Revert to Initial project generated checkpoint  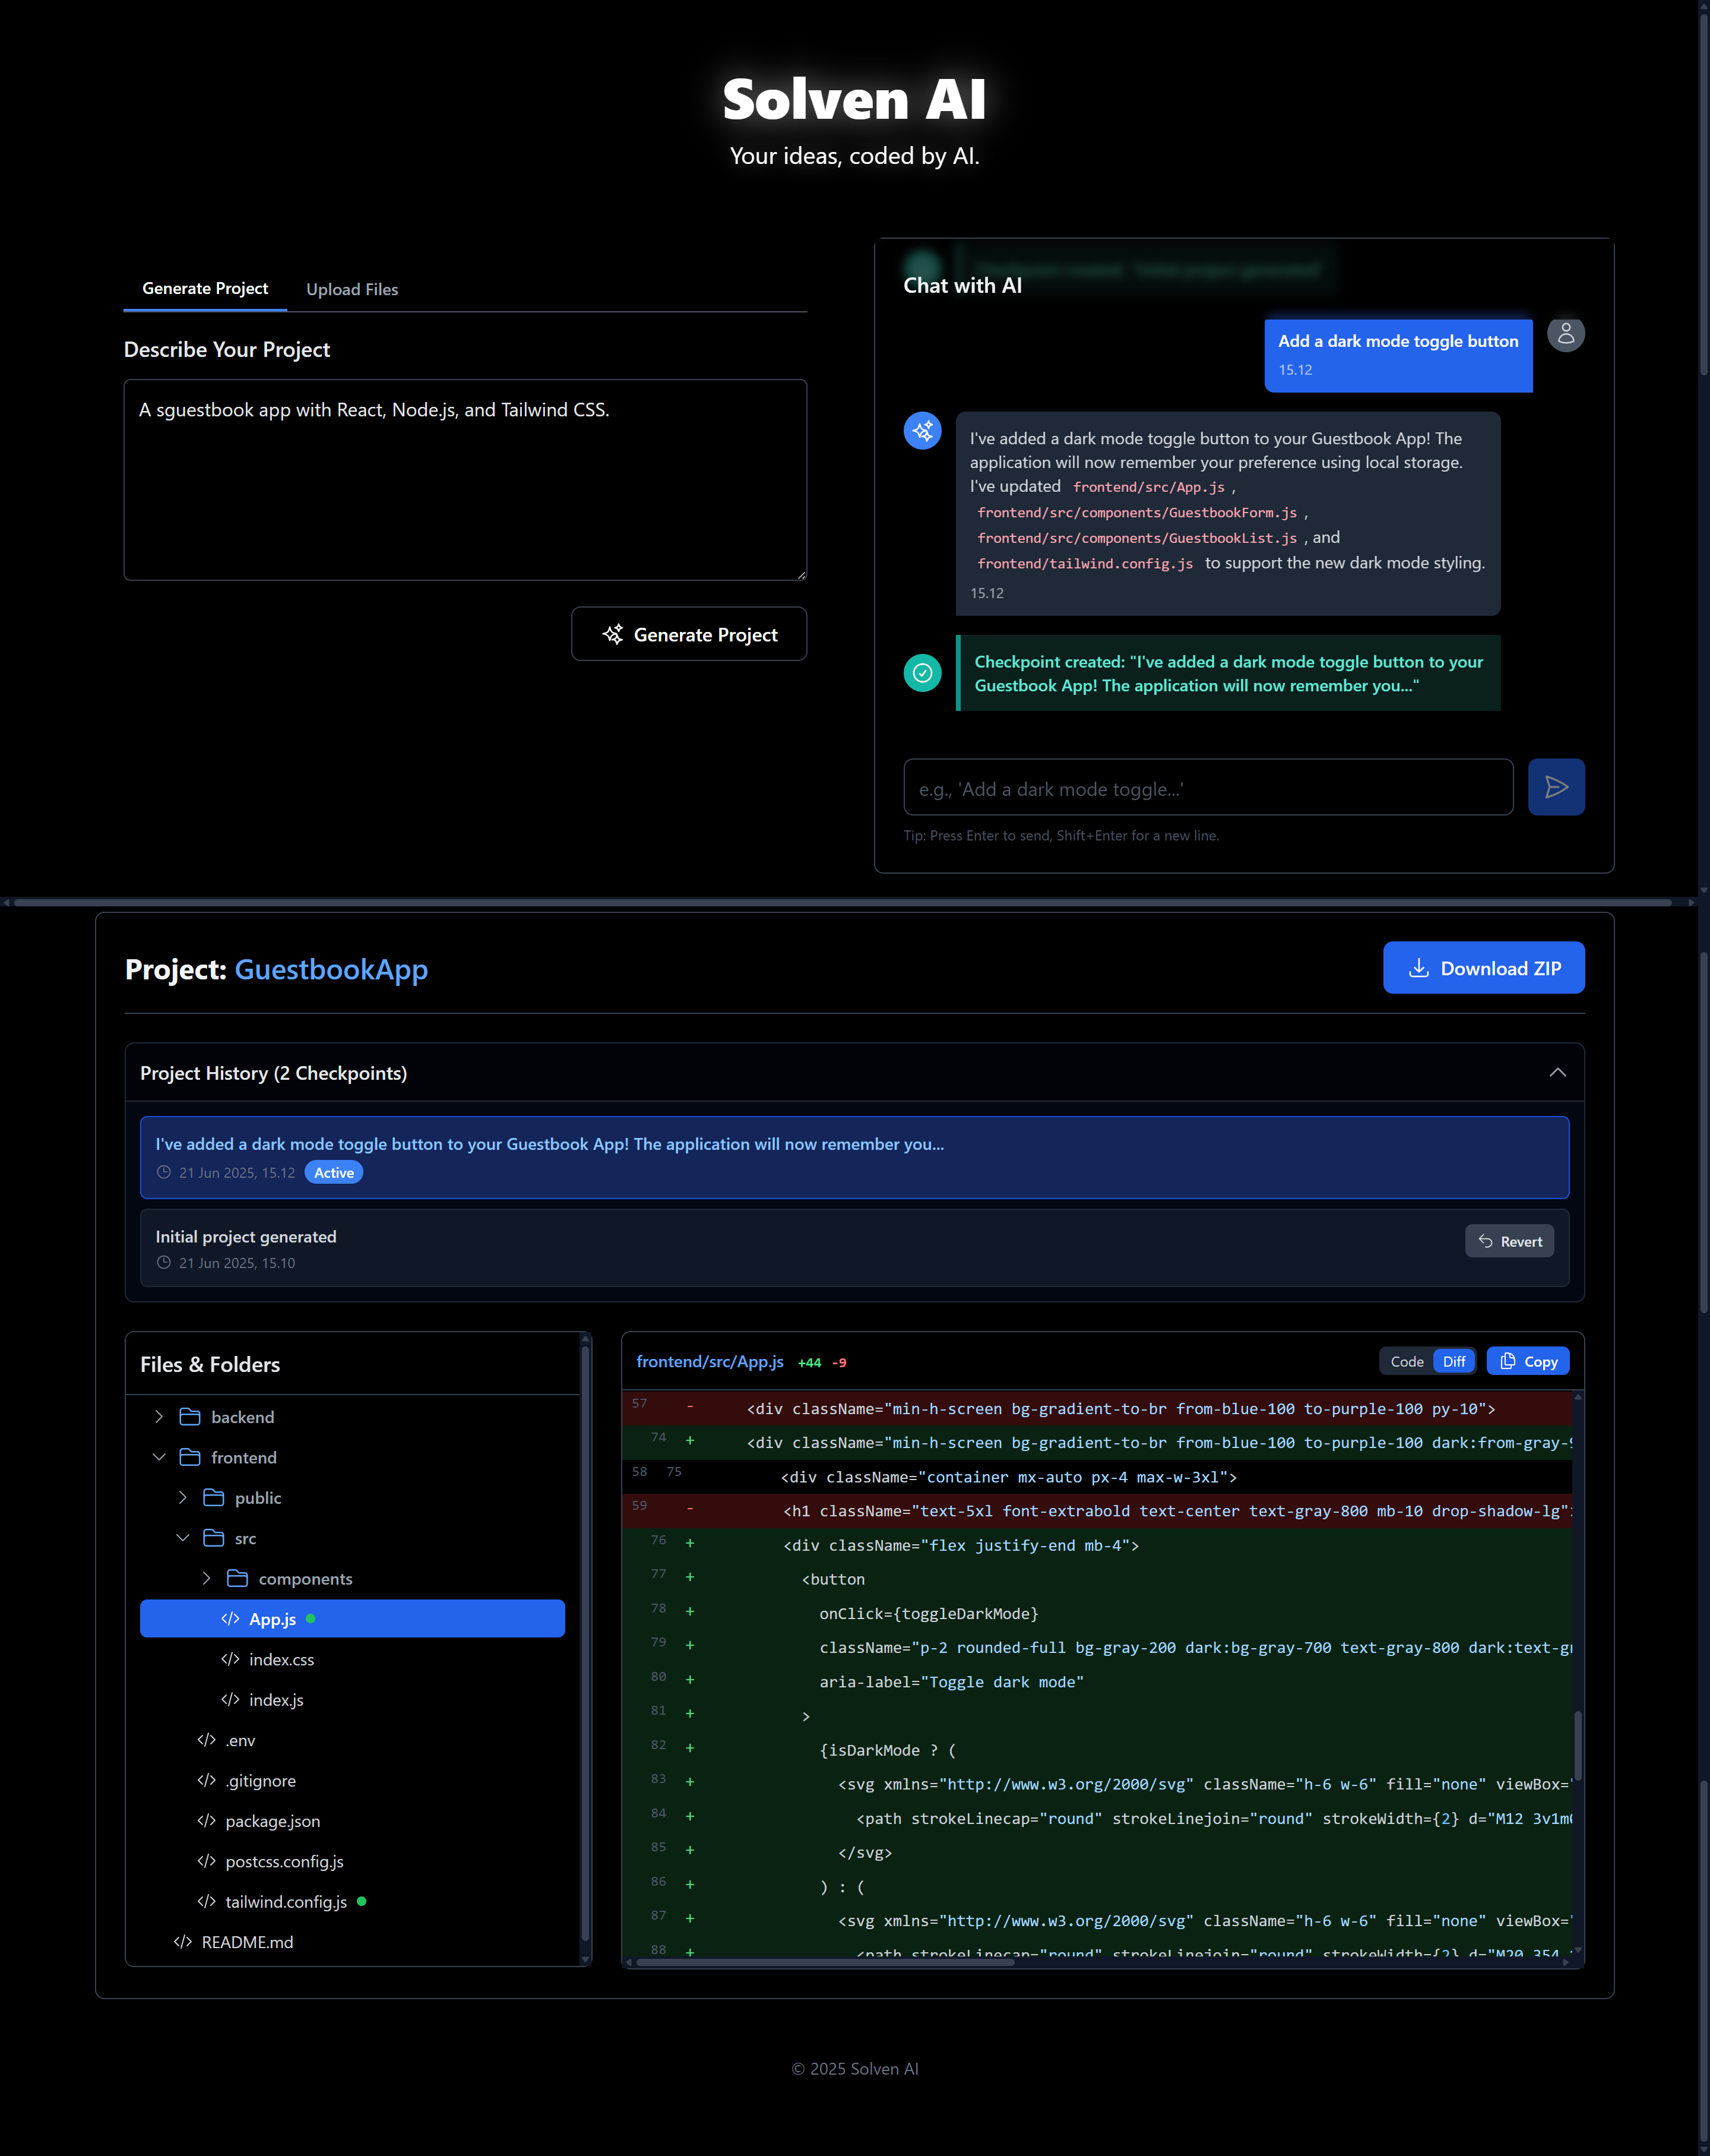click(1509, 1241)
